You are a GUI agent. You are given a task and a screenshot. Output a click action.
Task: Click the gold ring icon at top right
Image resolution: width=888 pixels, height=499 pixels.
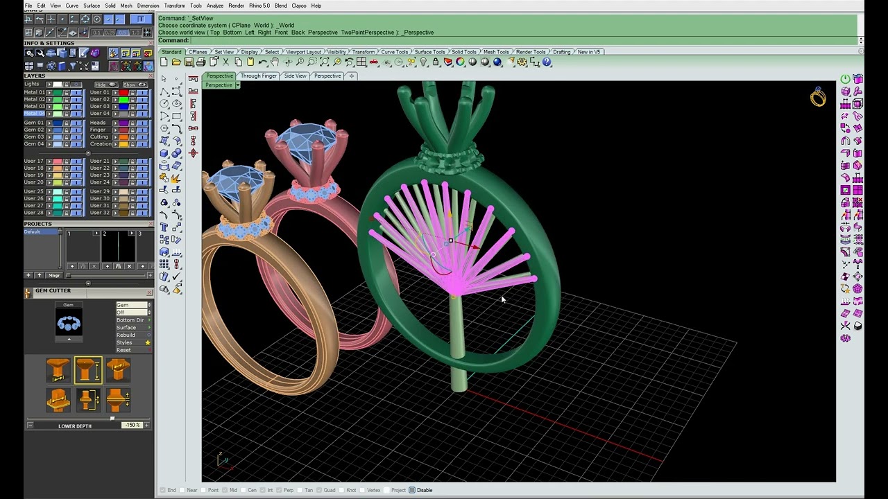pos(818,97)
